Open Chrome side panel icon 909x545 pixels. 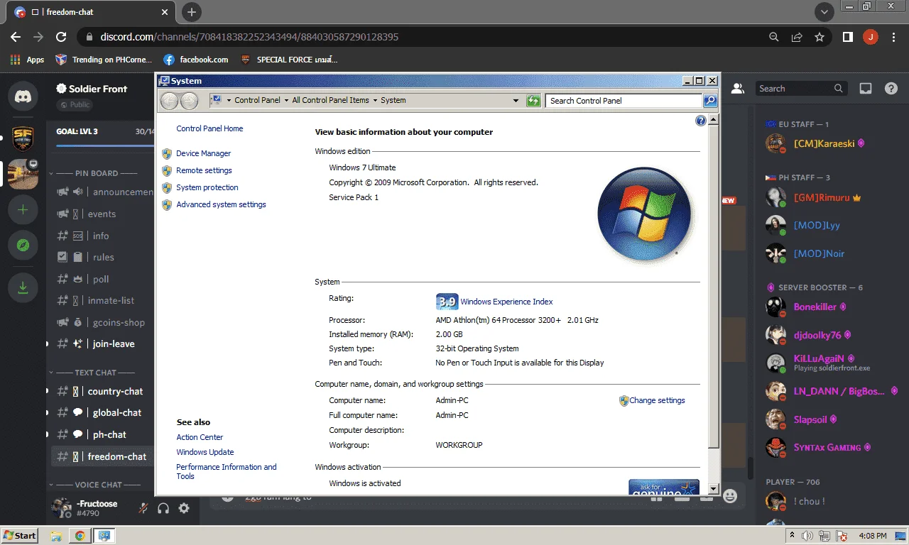coord(847,37)
